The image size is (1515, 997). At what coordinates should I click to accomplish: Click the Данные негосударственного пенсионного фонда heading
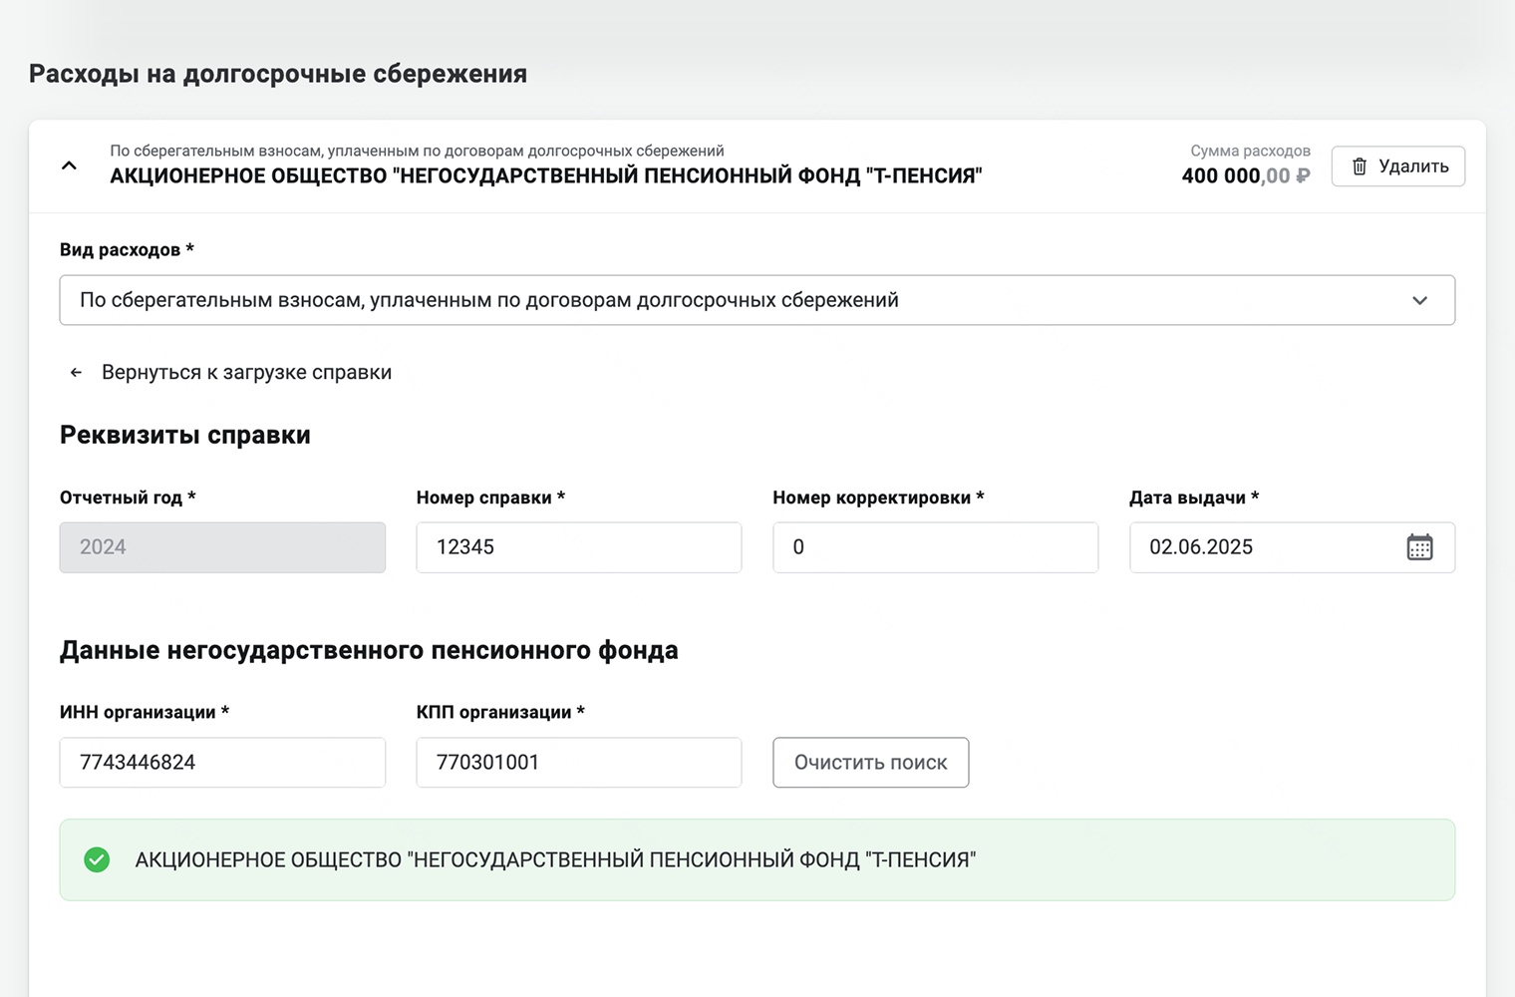(x=369, y=650)
